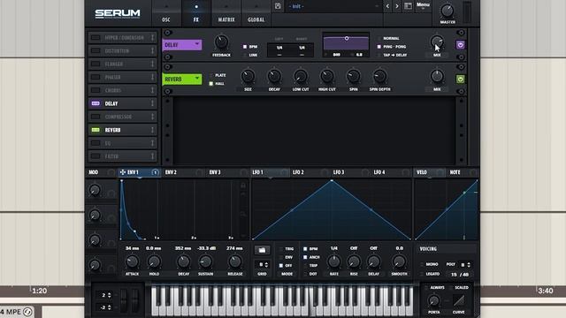Click the reverb HIGH CUT knob

pyautogui.click(x=327, y=77)
